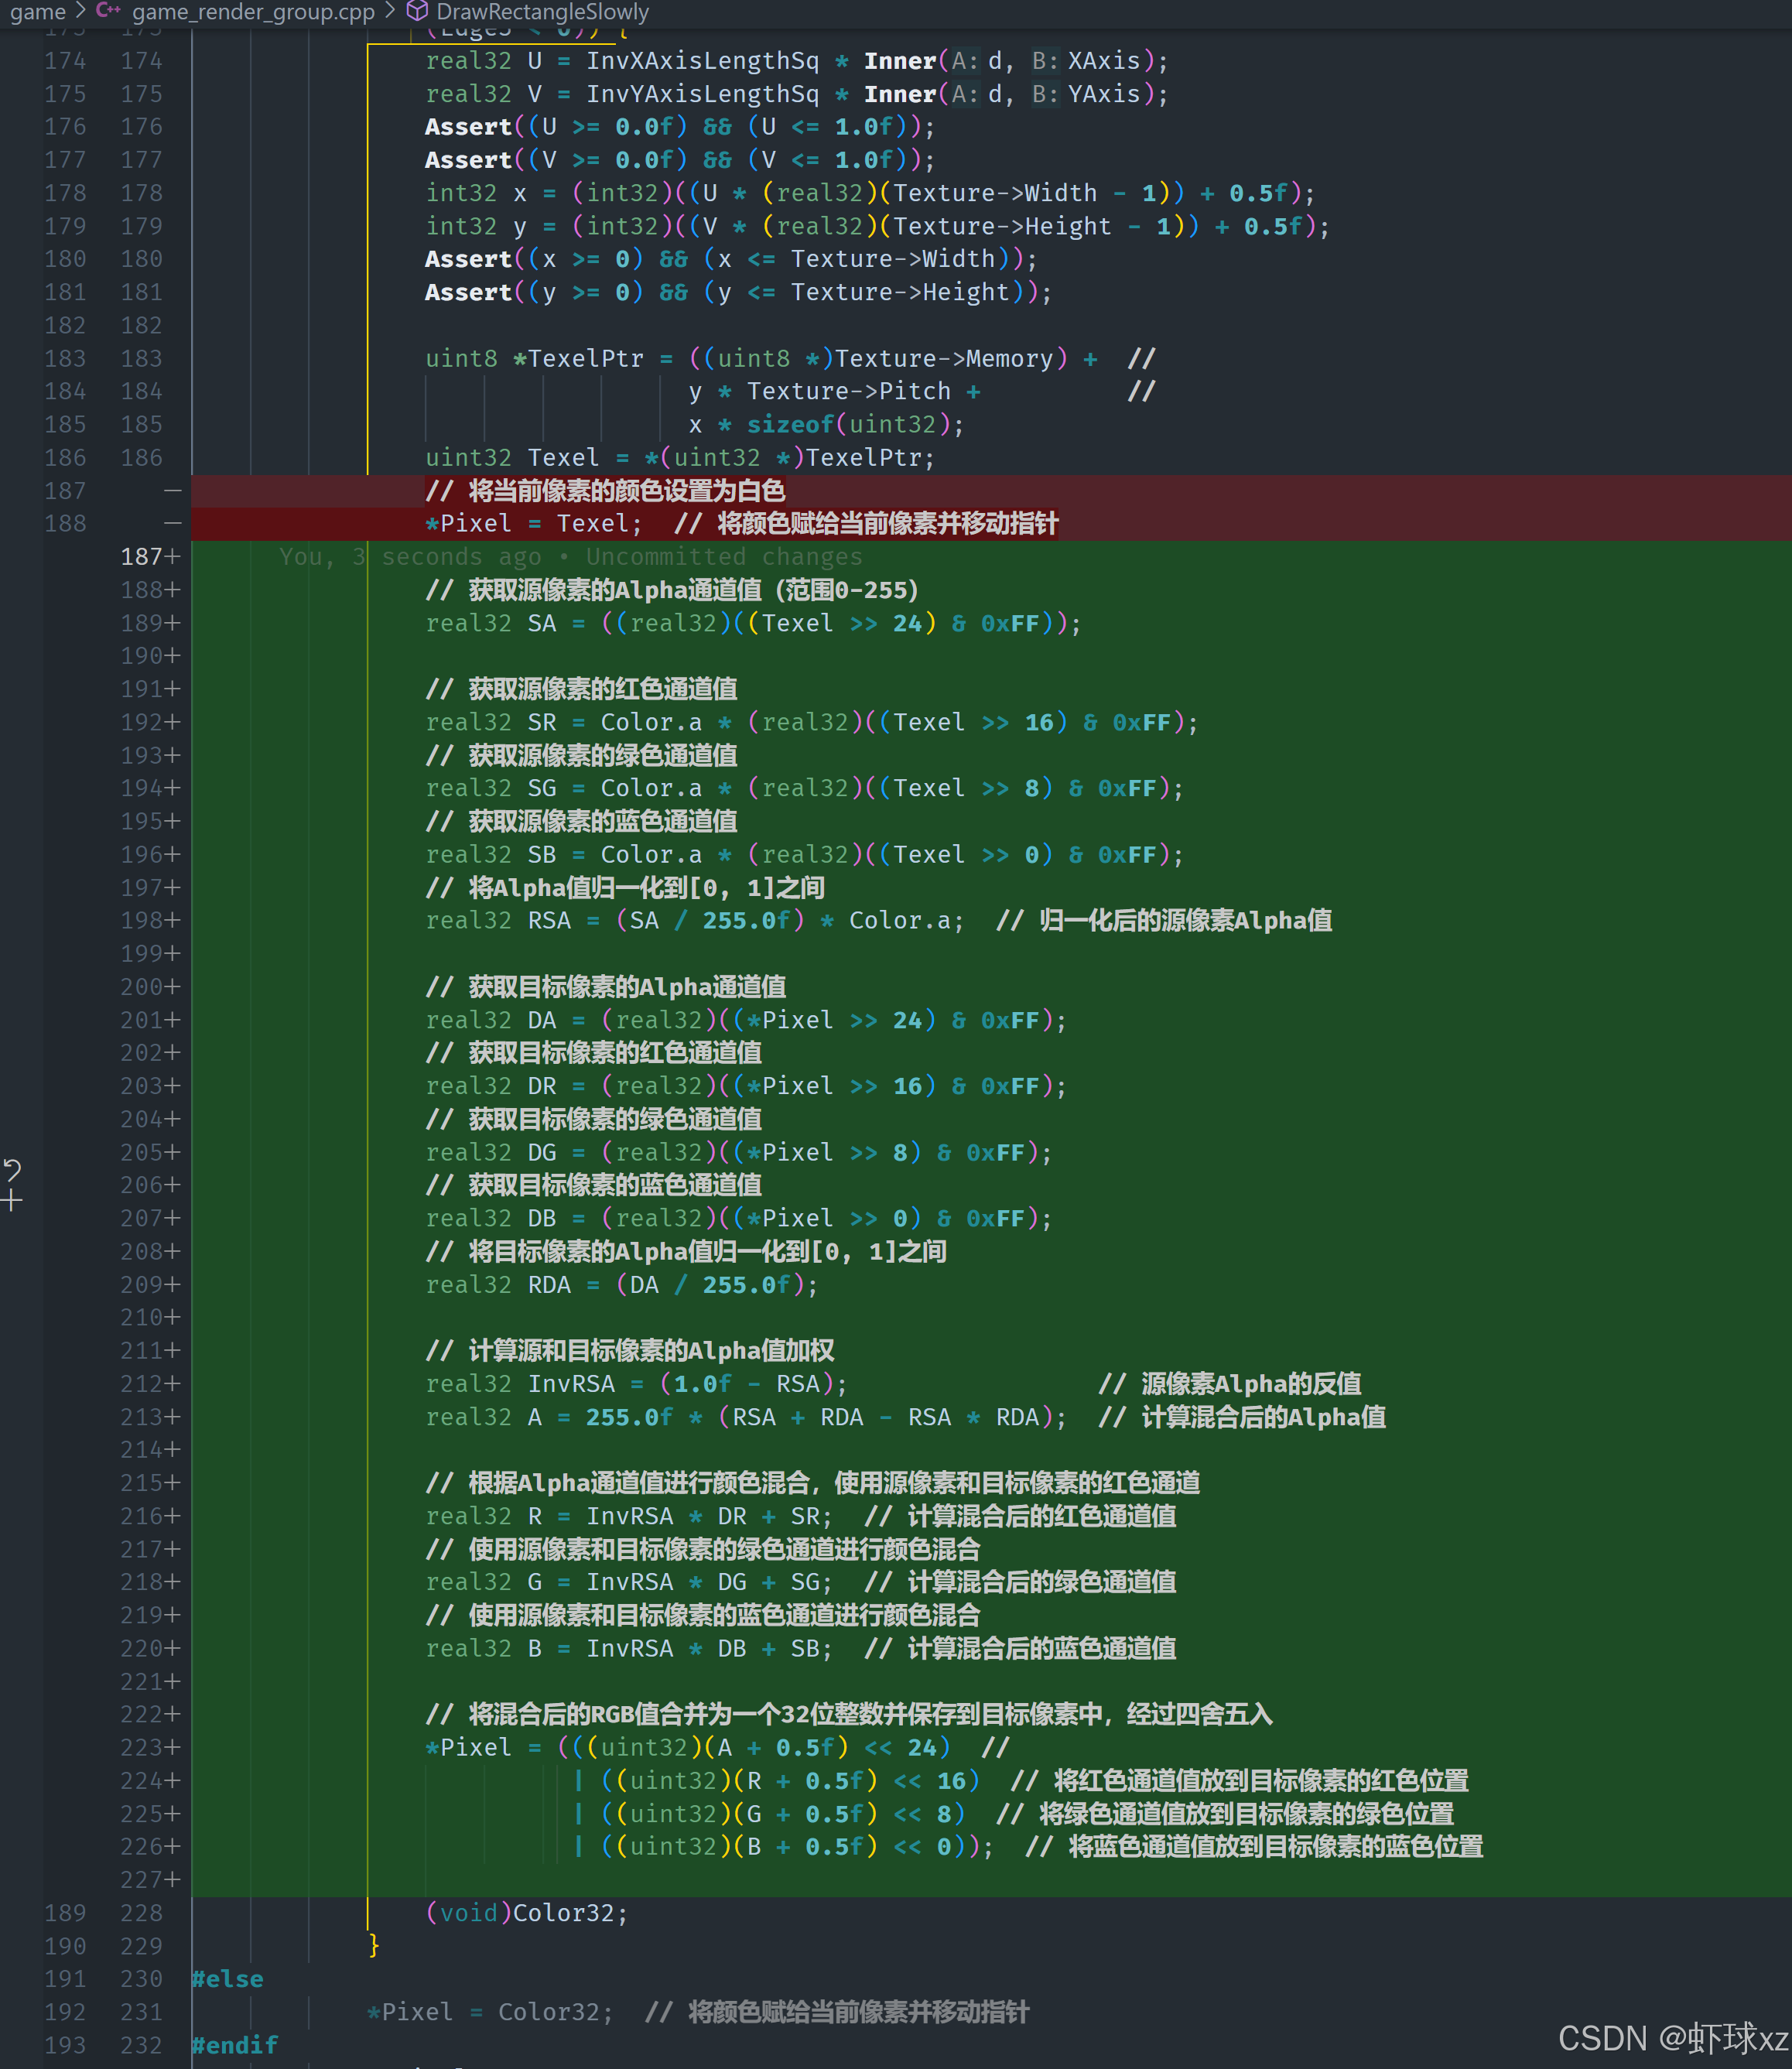The height and width of the screenshot is (2069, 1792).
Task: Click line 'int32 x = (int32)((U * ...'
Action: pos(870,193)
